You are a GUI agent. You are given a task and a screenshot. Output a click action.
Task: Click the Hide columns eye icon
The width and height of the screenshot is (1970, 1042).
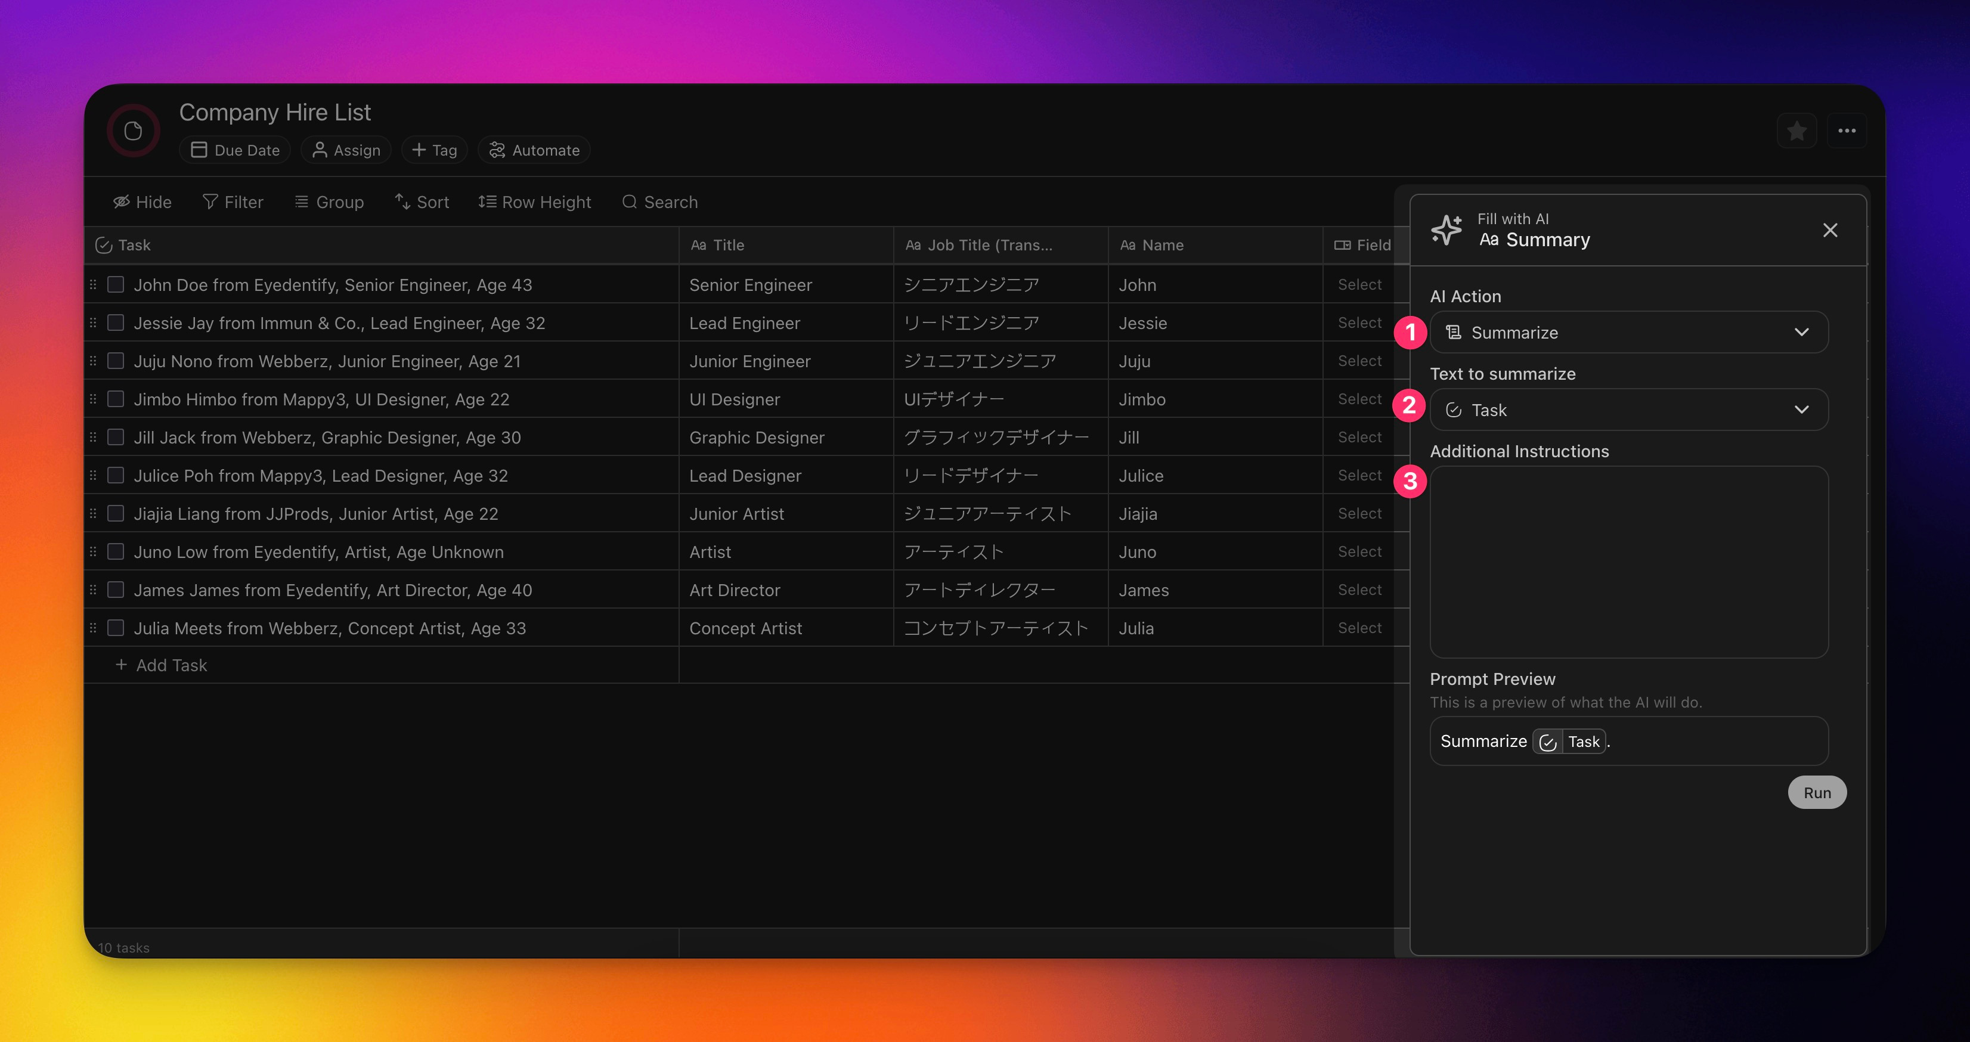(122, 202)
